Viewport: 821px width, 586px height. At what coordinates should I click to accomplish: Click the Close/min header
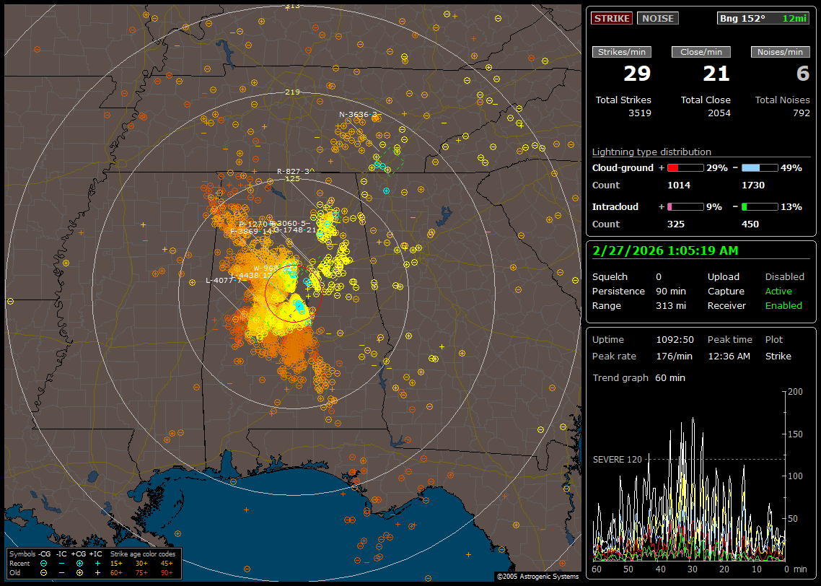pyautogui.click(x=701, y=52)
